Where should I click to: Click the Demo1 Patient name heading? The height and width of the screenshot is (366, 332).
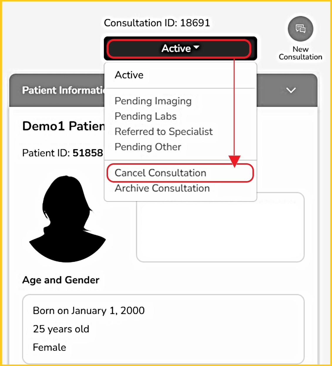(63, 126)
